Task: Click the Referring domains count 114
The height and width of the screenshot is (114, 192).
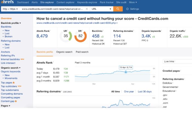Action: coord(117,36)
